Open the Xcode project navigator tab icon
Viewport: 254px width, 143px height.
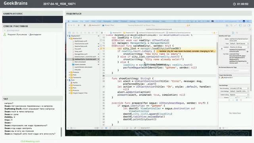(x=70, y=33)
